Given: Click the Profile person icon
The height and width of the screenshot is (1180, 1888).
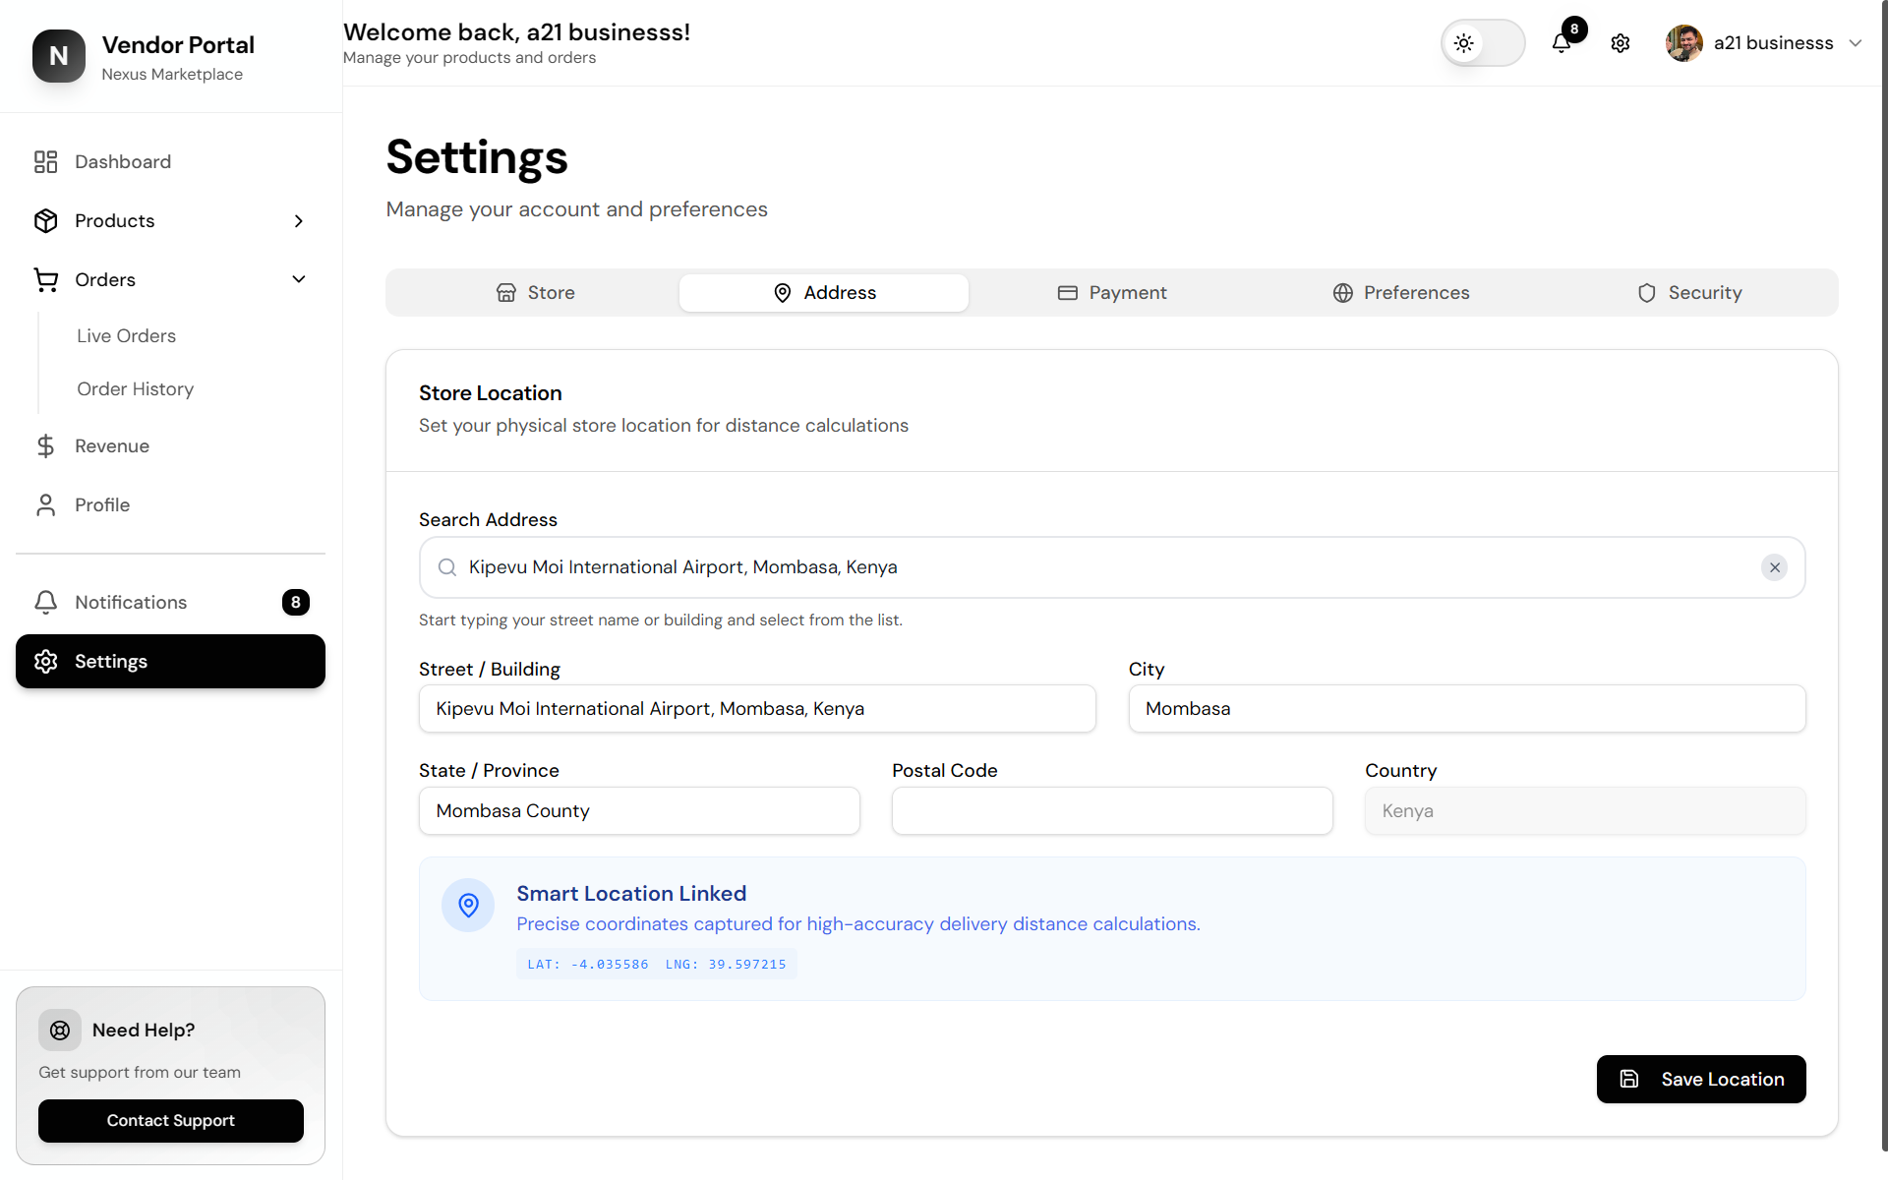Looking at the screenshot, I should (46, 505).
